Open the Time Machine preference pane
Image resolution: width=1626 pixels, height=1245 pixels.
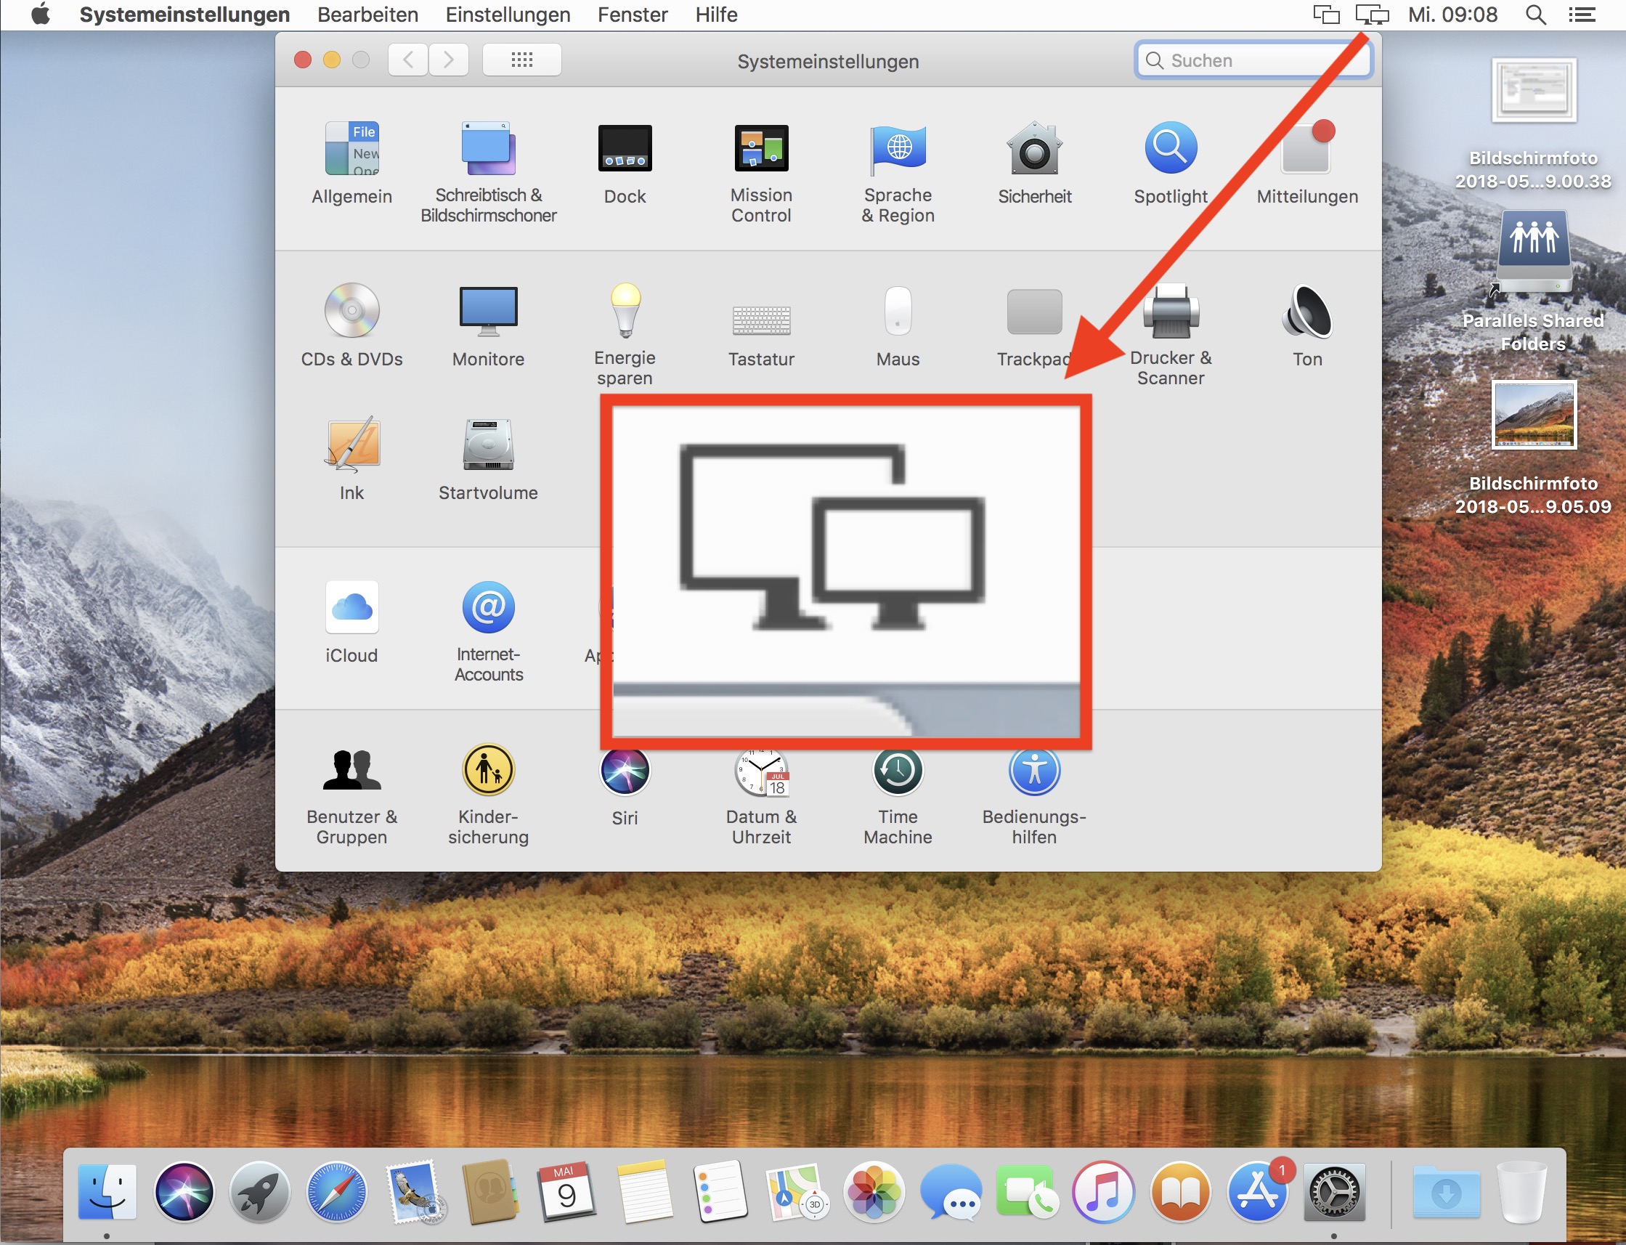pos(898,771)
